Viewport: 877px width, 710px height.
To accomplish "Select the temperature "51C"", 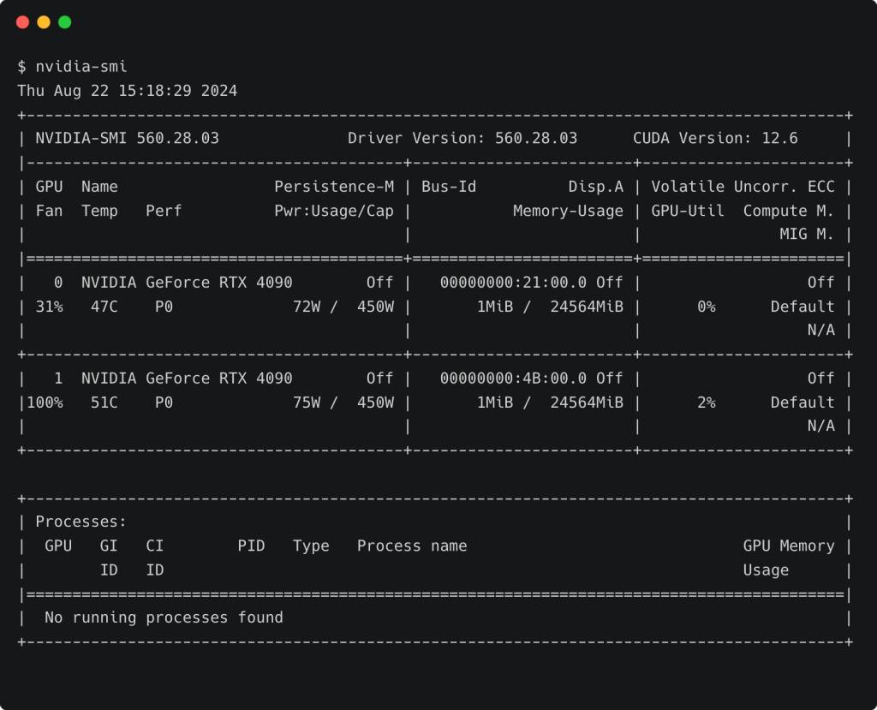I will point(104,403).
